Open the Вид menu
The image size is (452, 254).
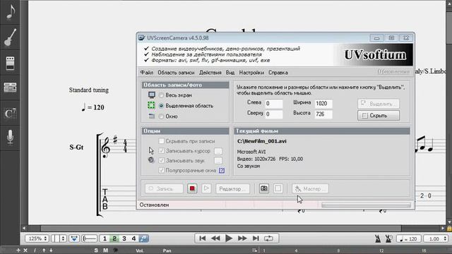click(x=230, y=73)
